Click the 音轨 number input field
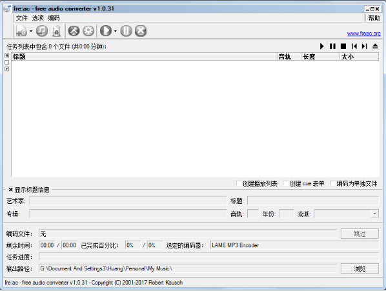Image resolution: width=386 pixels, height=291 pixels. pos(253,214)
